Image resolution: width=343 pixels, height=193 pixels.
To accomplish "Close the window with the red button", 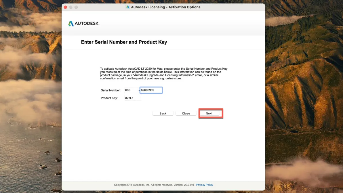I will click(x=65, y=7).
